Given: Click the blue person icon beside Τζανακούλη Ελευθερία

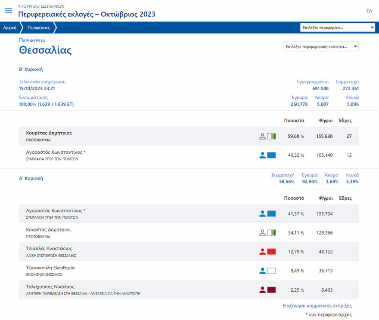Looking at the screenshot, I should point(262,271).
